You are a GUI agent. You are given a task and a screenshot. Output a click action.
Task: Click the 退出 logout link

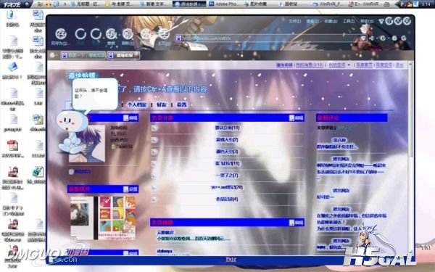pos(399,65)
